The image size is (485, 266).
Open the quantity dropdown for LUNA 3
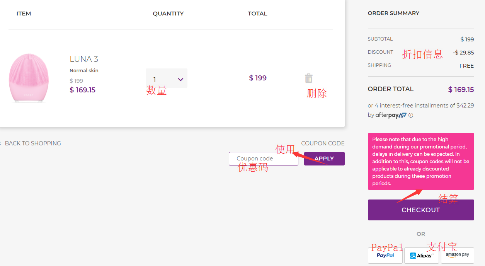[x=167, y=79]
